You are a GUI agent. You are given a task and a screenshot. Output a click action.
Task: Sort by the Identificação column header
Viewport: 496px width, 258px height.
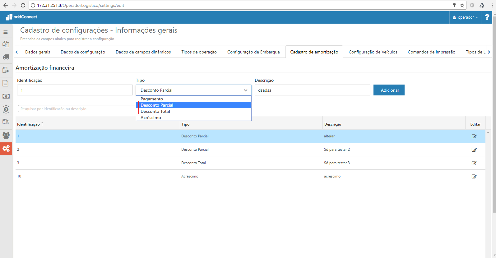pos(29,124)
